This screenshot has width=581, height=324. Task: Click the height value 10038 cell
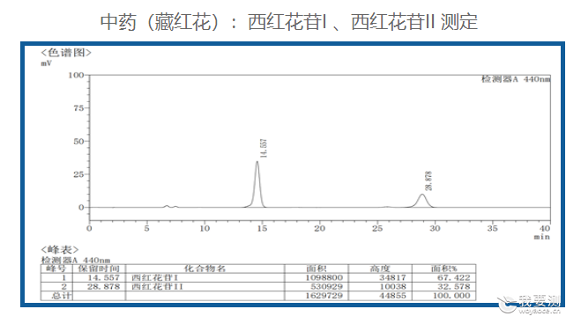392,287
